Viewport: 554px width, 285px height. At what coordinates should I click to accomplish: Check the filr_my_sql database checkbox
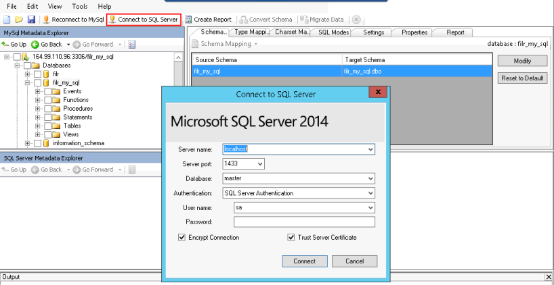[37, 83]
